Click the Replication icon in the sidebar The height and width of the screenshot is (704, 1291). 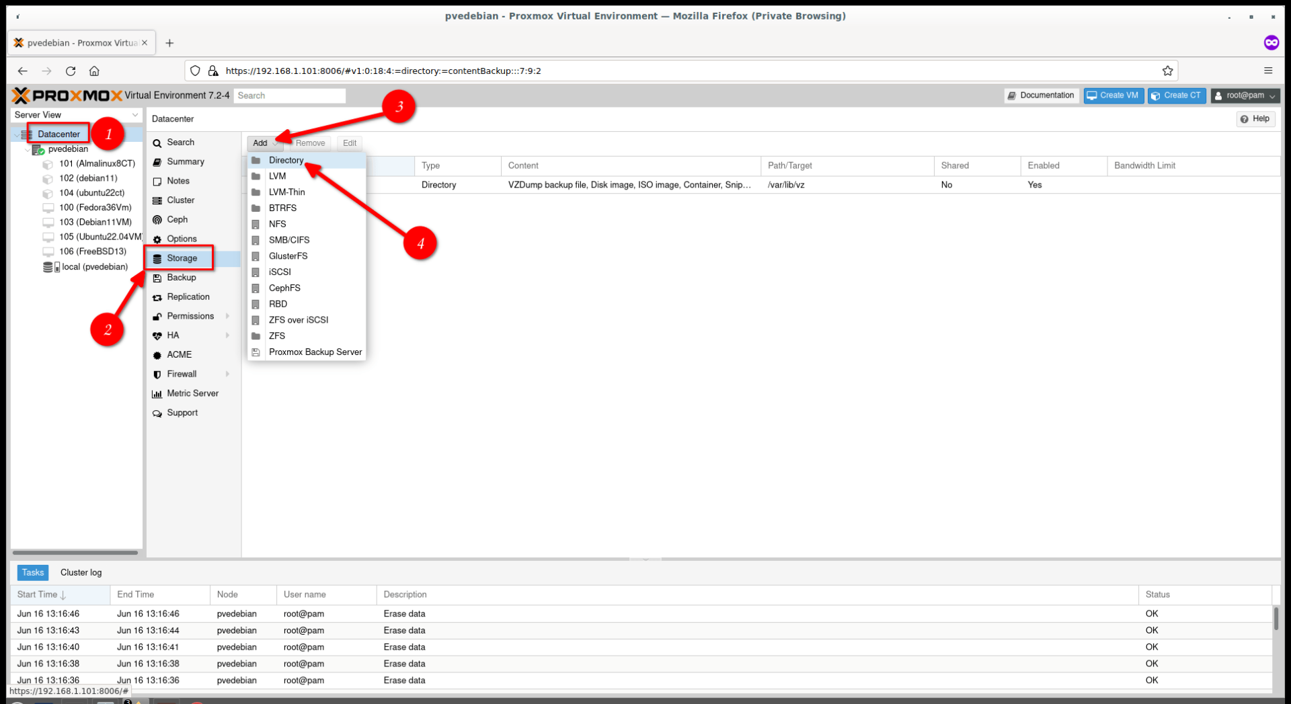[157, 297]
